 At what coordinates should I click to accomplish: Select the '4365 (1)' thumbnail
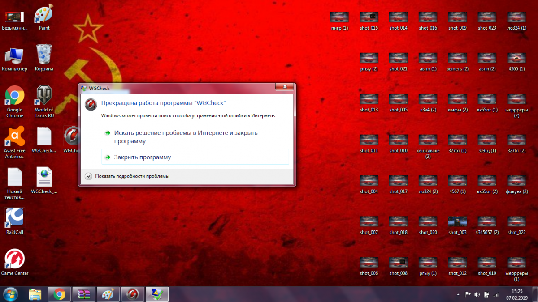coord(516,62)
